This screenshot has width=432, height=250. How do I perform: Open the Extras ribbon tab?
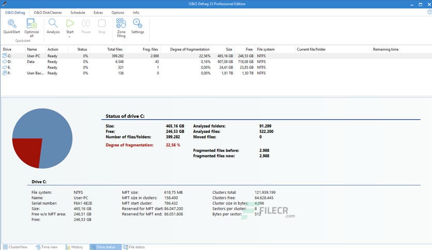(x=98, y=12)
